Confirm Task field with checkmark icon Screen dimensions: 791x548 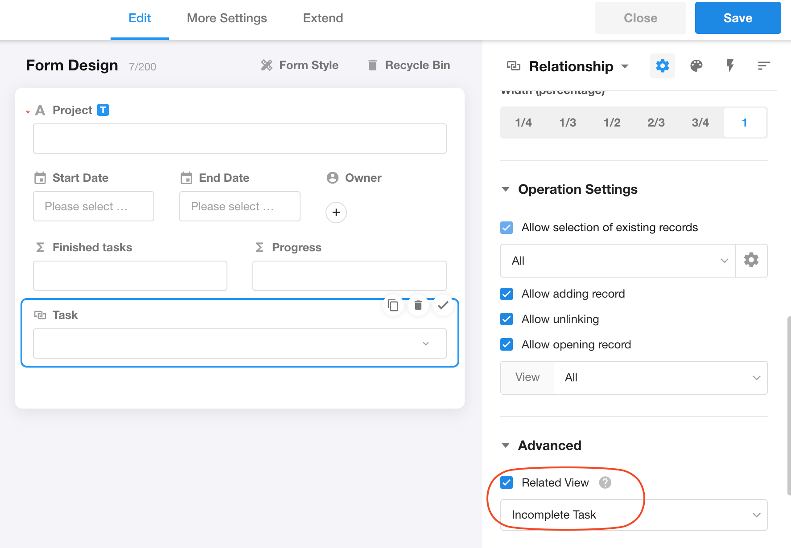point(443,305)
